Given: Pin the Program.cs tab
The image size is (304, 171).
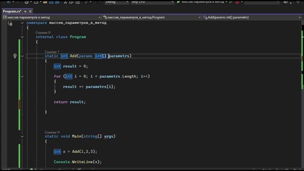Looking at the screenshot, I should click(x=25, y=11).
